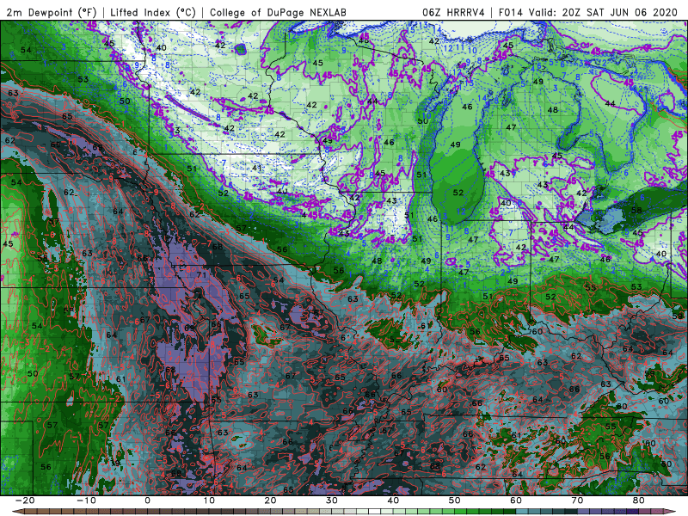The width and height of the screenshot is (688, 516).
Task: Click the 30 label on the color scale
Action: 332,501
